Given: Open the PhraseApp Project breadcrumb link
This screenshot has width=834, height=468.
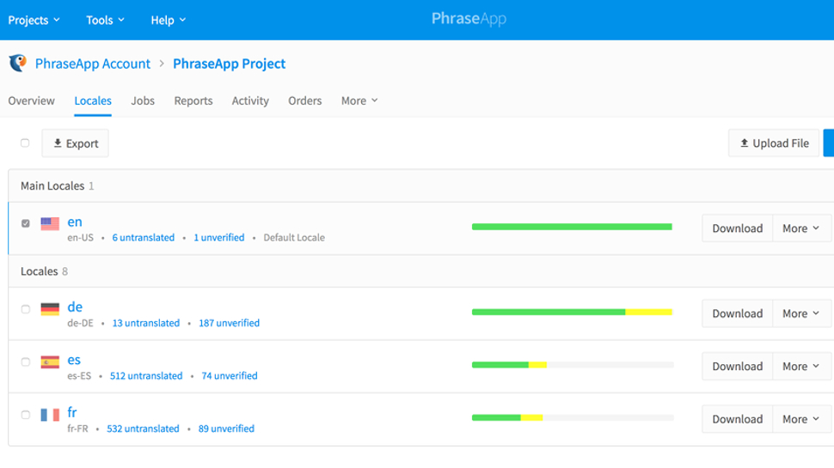Looking at the screenshot, I should coord(230,64).
